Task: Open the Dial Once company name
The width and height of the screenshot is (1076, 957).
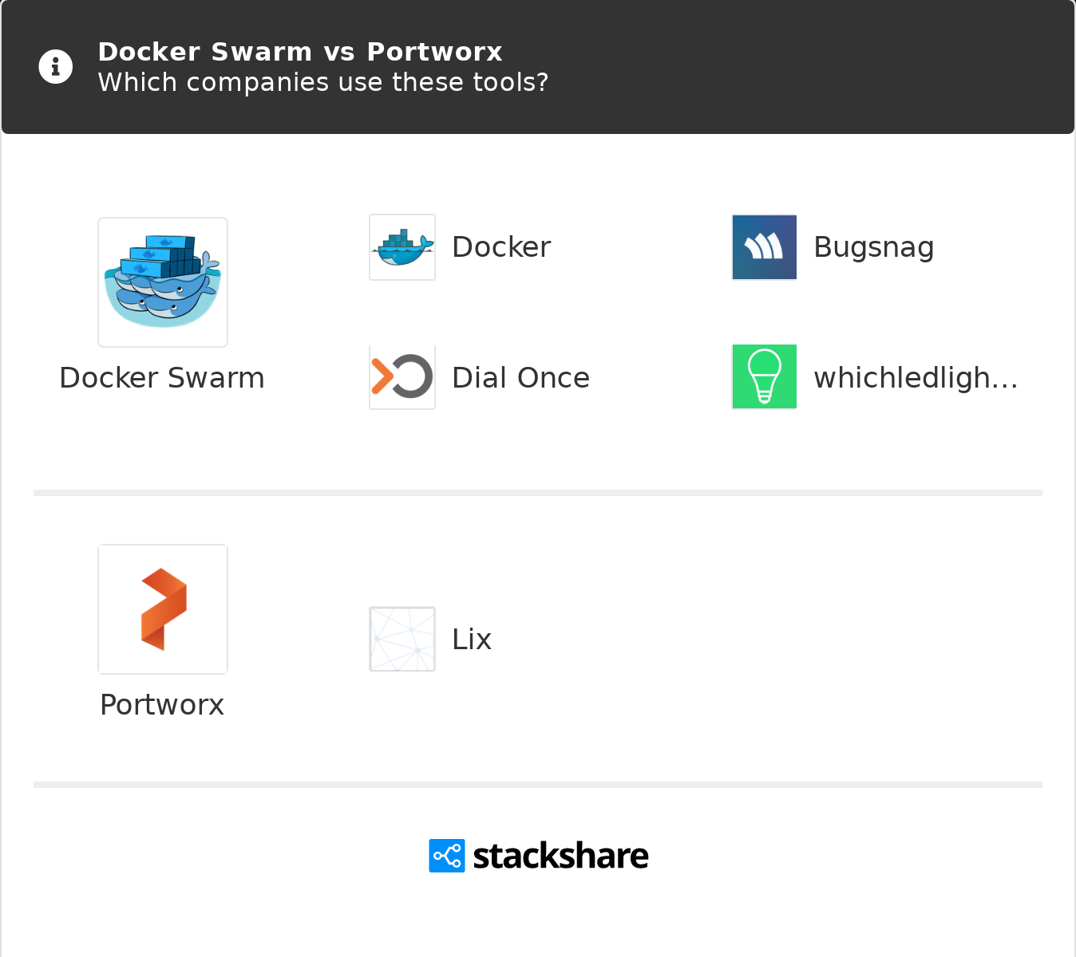Action: pyautogui.click(x=520, y=378)
